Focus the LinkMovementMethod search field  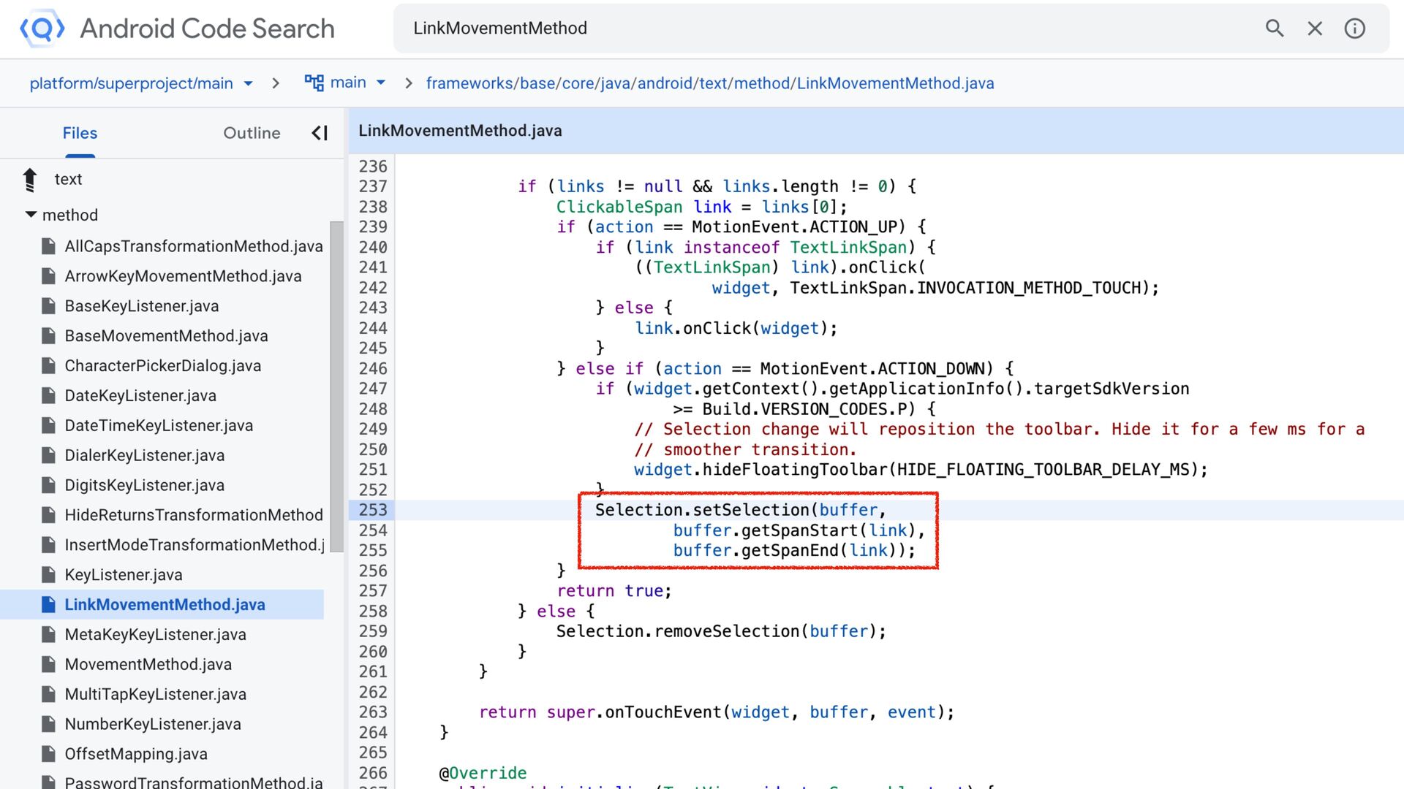(804, 28)
